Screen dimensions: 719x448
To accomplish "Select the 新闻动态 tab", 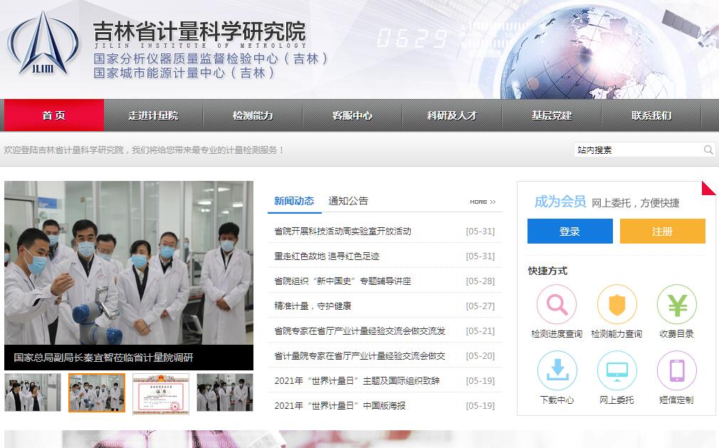I will coord(294,201).
